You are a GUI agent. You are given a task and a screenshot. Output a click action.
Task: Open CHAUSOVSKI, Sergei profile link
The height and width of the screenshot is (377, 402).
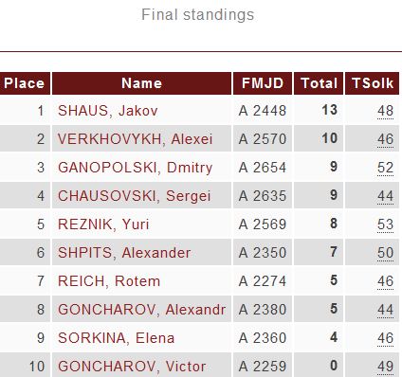tap(135, 196)
